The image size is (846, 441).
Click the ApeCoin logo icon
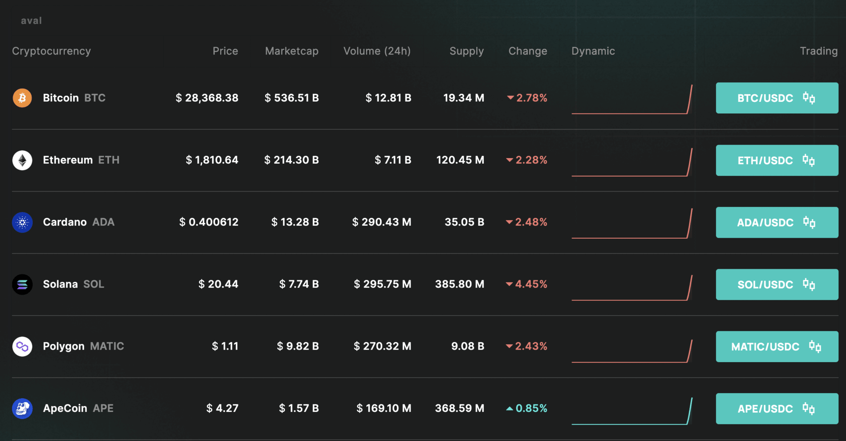(22, 409)
